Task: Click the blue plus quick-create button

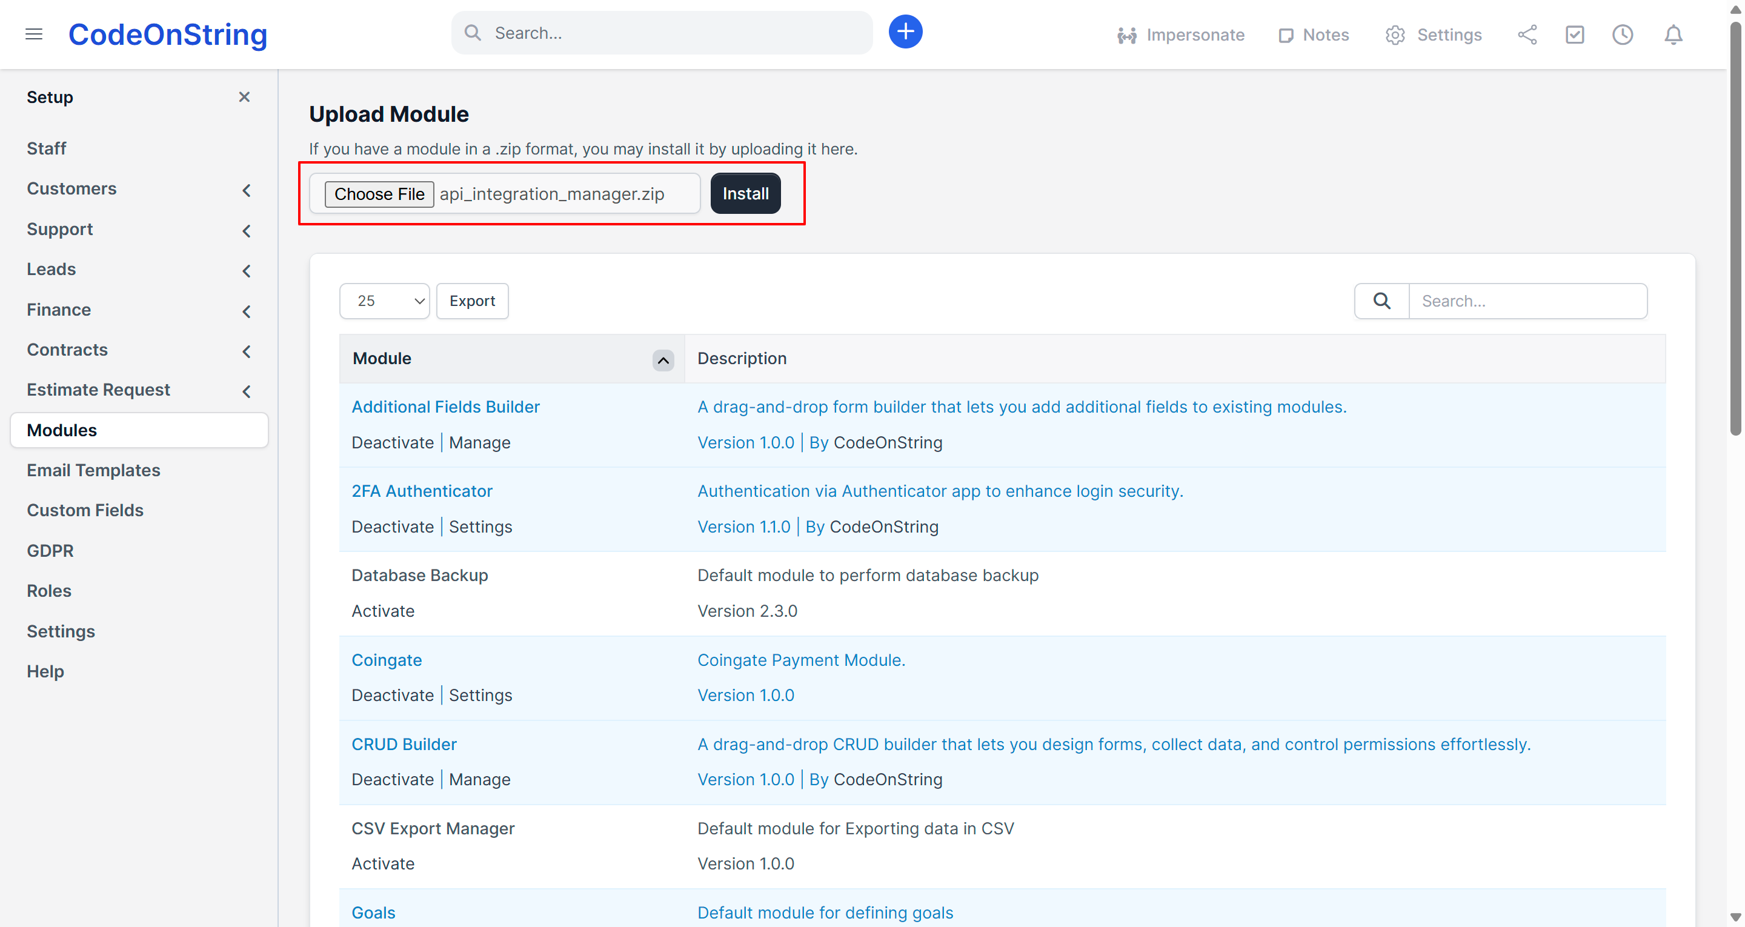Action: pyautogui.click(x=905, y=32)
